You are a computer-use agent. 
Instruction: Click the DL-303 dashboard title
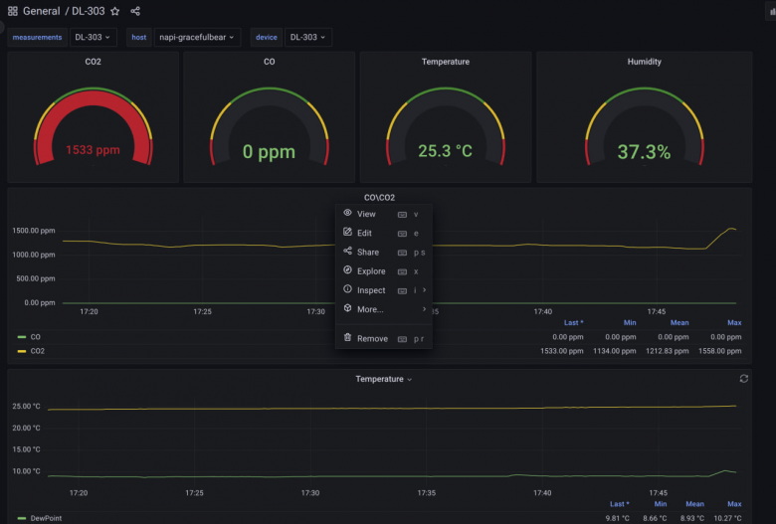coord(89,11)
